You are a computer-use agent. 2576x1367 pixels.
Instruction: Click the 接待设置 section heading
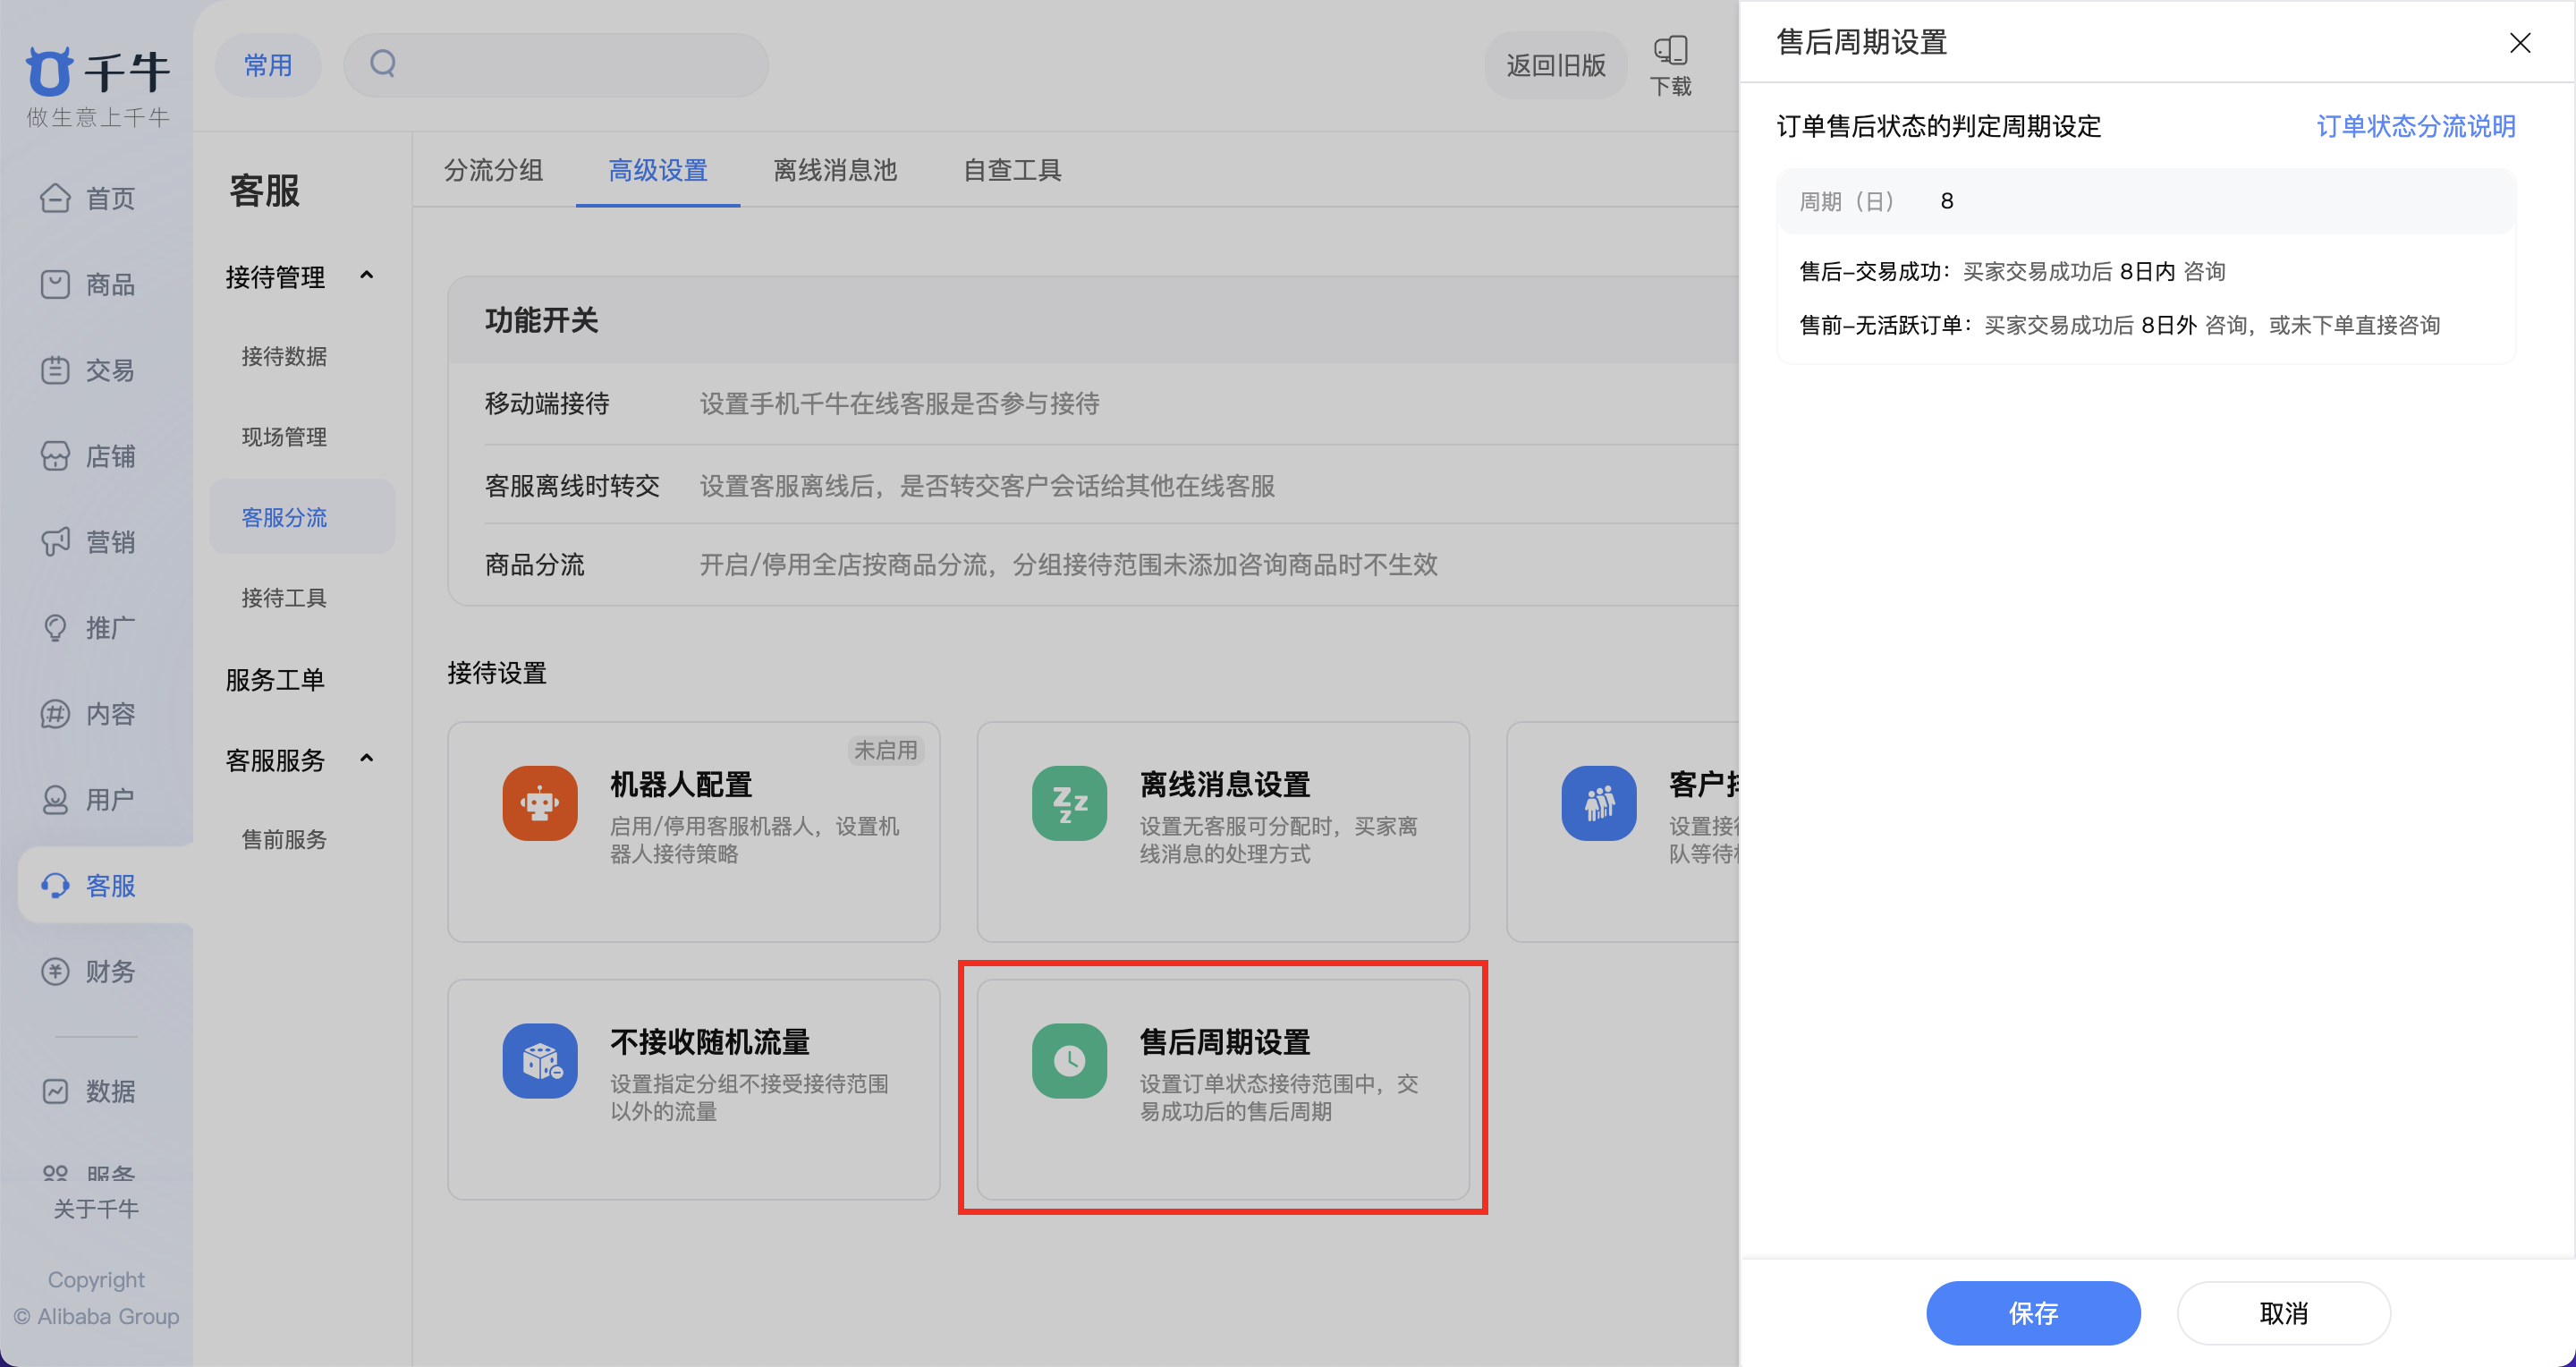497,673
